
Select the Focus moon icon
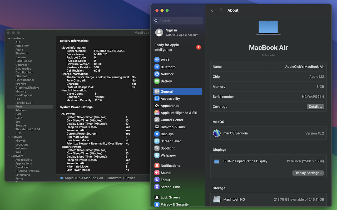pos(157,180)
